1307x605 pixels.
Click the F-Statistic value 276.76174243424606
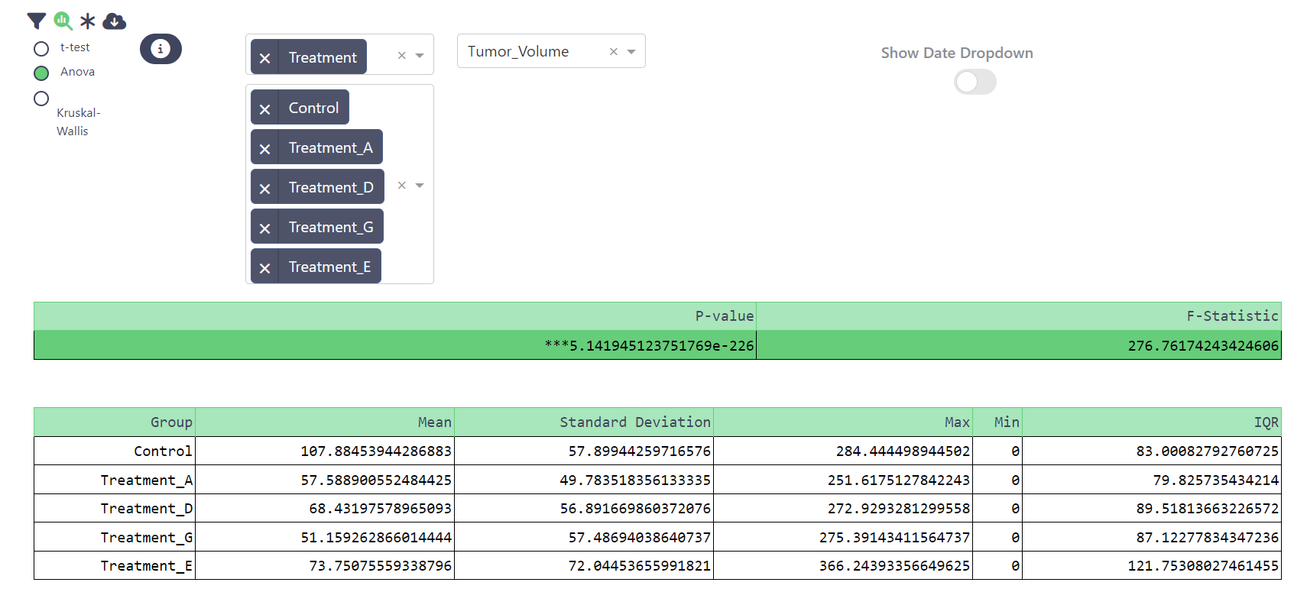tap(1203, 345)
